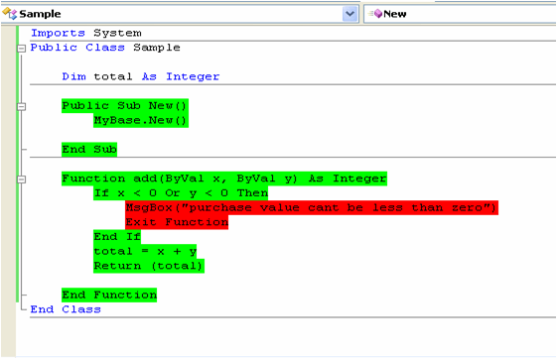This screenshot has width=559, height=358.
Task: Click the 'Public Sub New()' line
Action: click(x=125, y=106)
